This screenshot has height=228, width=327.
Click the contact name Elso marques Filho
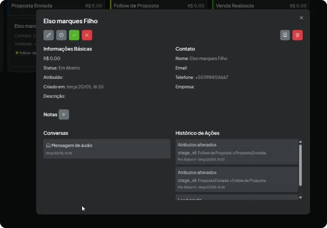pos(208,58)
